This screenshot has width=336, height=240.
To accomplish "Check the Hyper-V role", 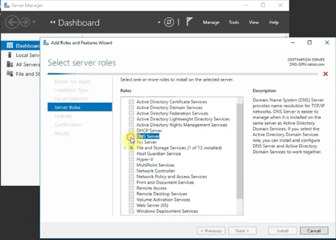I will pos(131,159).
